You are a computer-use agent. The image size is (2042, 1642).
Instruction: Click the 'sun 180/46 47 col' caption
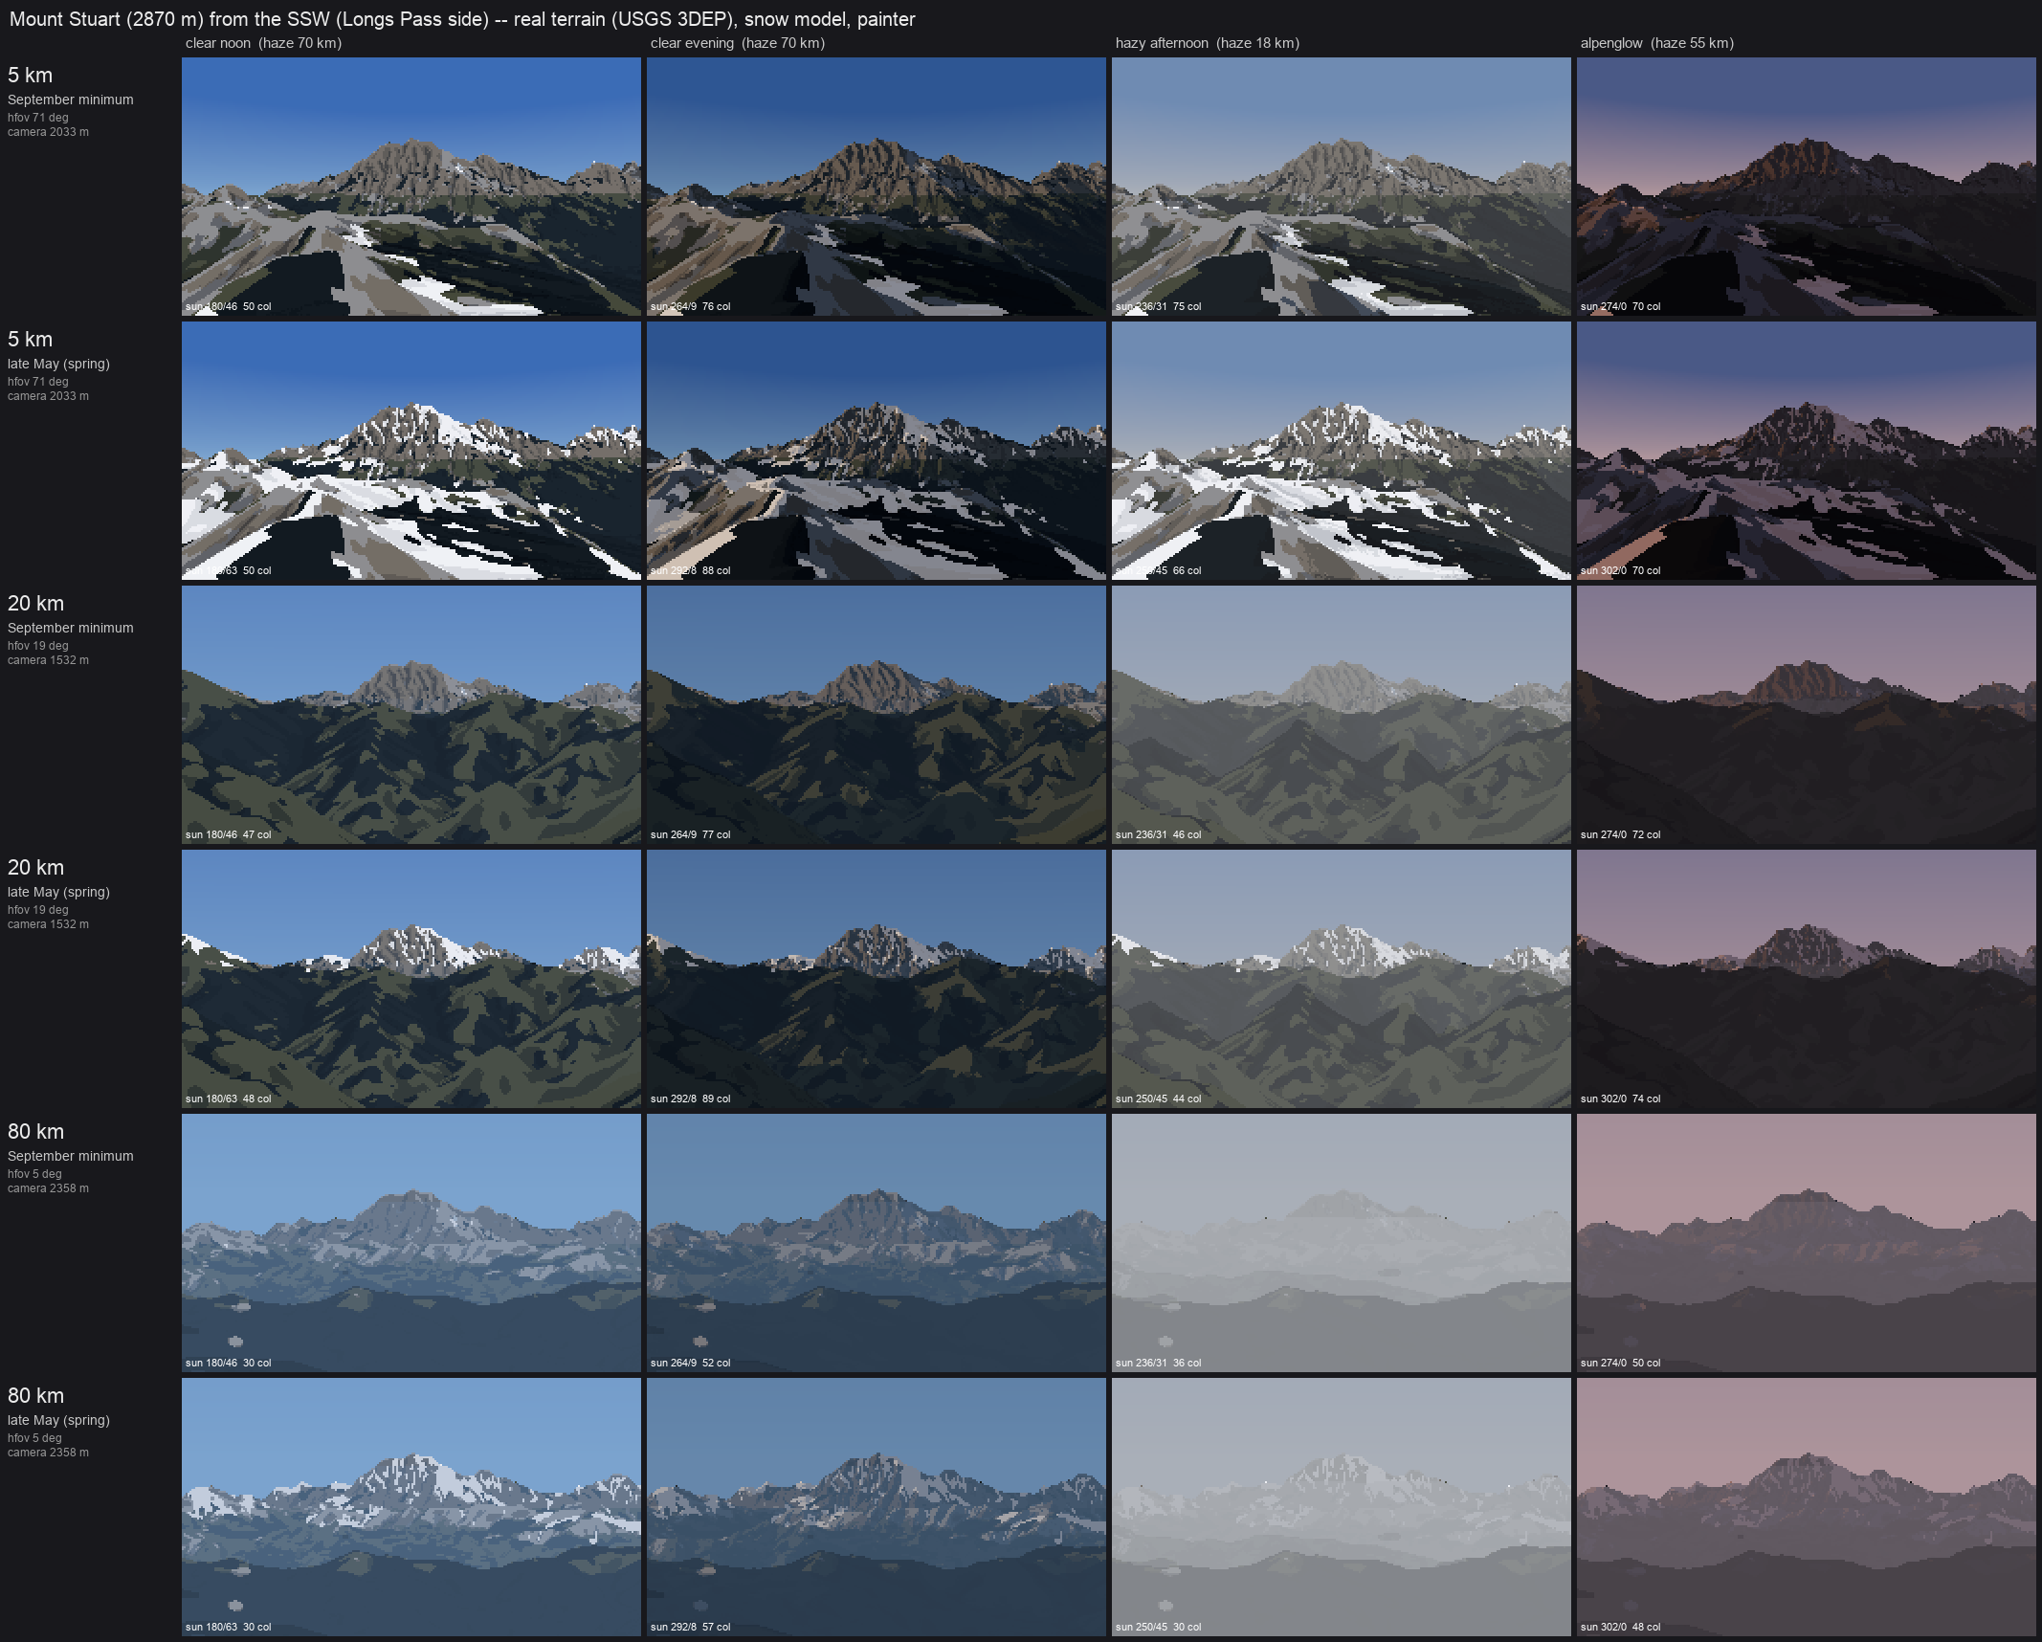tap(228, 834)
